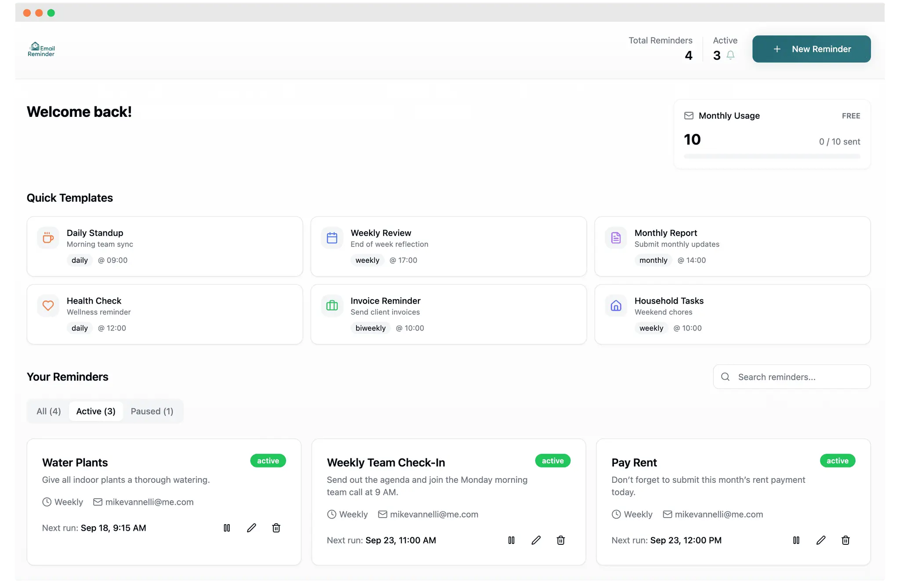Delete the Water Plants reminder
This screenshot has height=583, width=900.
[x=276, y=528]
